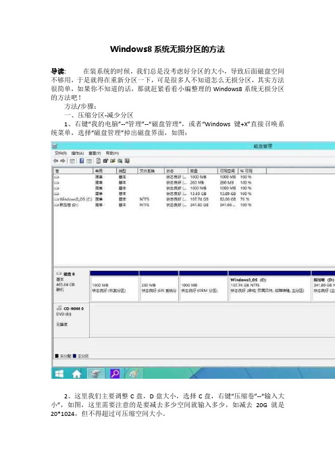Click the 20*1024 text in the last paragraph

(x=63, y=413)
